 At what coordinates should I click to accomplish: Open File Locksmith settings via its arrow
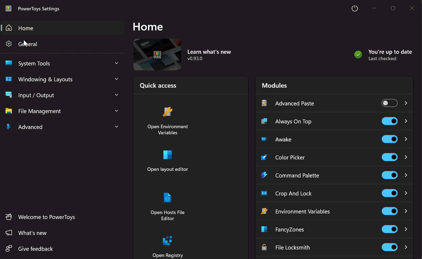[x=406, y=247]
